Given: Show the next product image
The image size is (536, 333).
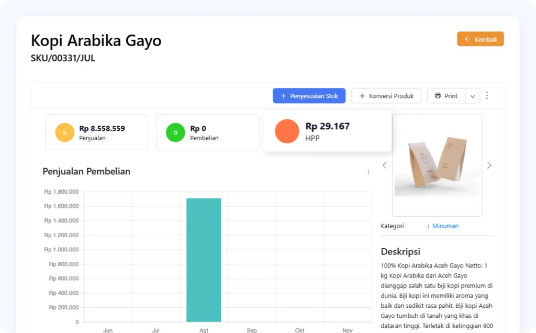Looking at the screenshot, I should point(489,165).
